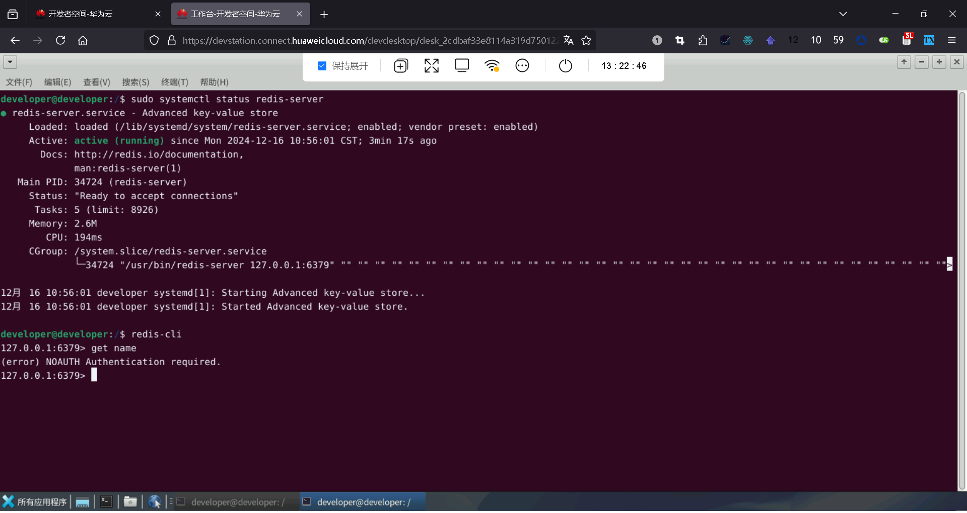Viewport: 967px width, 513px height.
Task: Open the 文件(F) menu
Action: [x=19, y=82]
